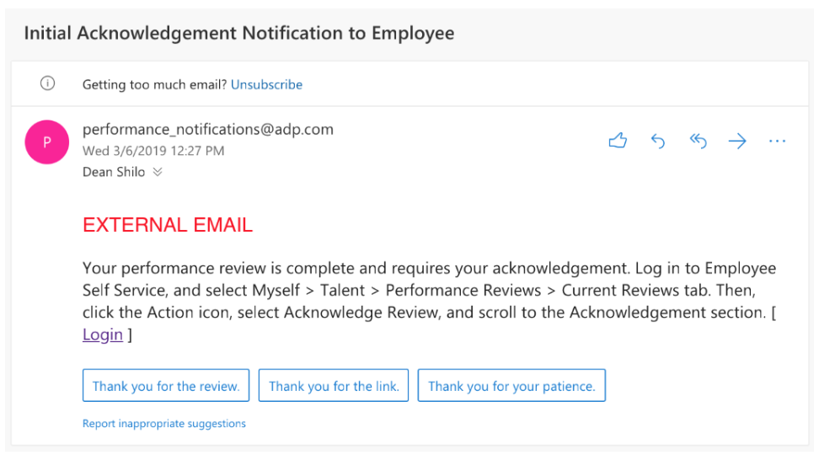
Task: Reply to the email with single arrow icon
Action: coord(658,141)
